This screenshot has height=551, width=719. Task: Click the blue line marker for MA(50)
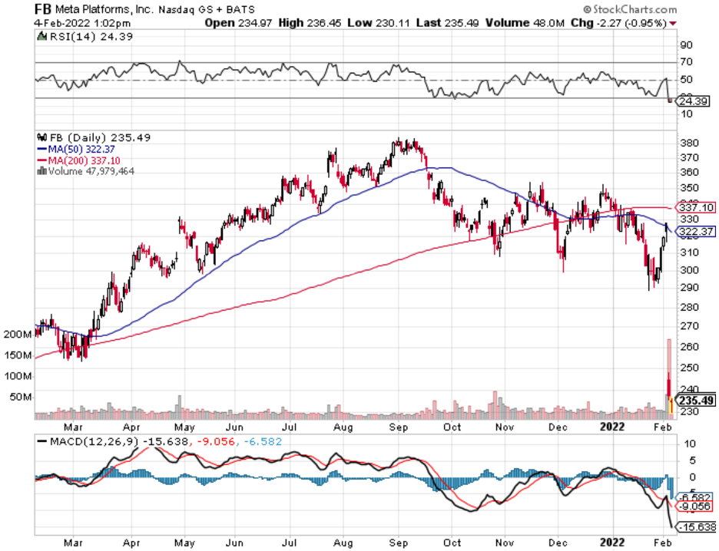(x=41, y=149)
